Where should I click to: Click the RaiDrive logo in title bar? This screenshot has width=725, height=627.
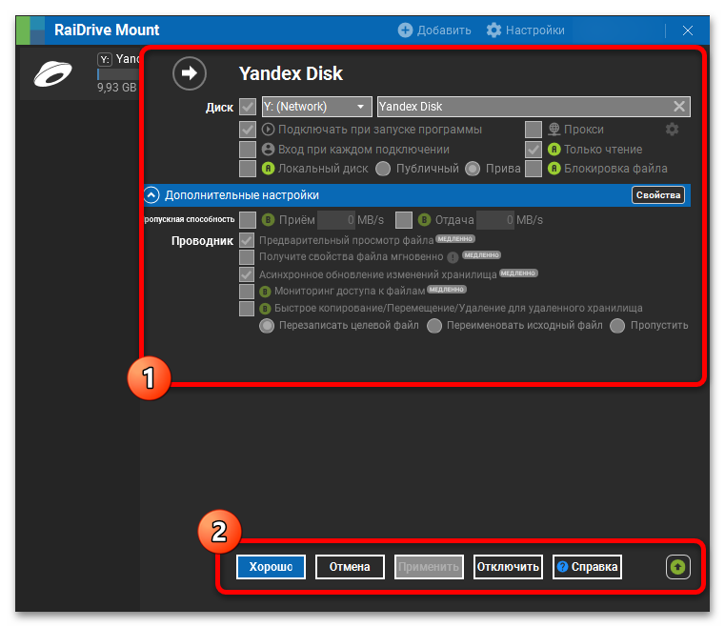click(31, 30)
